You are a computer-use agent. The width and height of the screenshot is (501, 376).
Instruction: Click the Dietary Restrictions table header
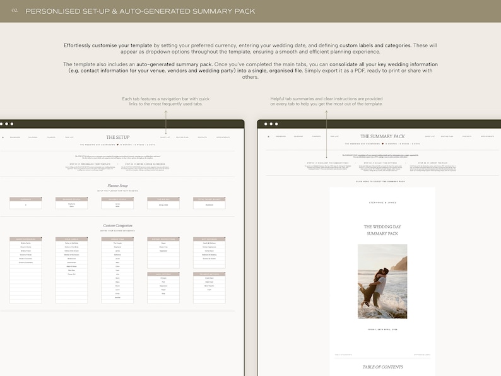[163, 239]
